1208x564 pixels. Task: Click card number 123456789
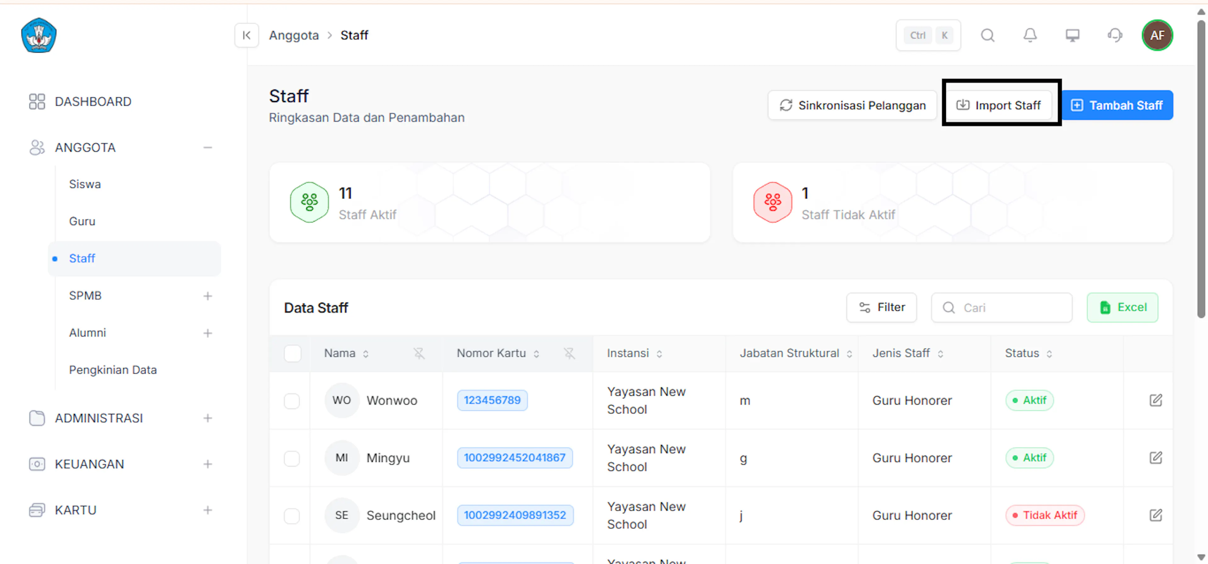tap(492, 400)
